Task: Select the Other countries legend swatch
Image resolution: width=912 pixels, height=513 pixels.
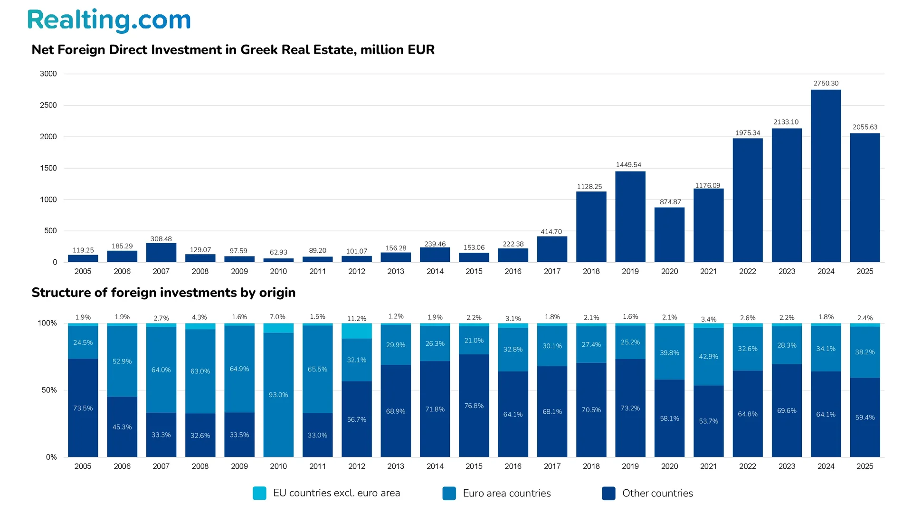Action: [608, 494]
